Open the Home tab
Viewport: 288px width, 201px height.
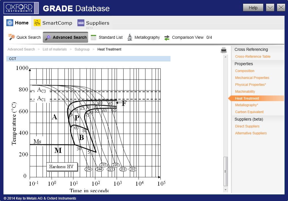pos(18,23)
